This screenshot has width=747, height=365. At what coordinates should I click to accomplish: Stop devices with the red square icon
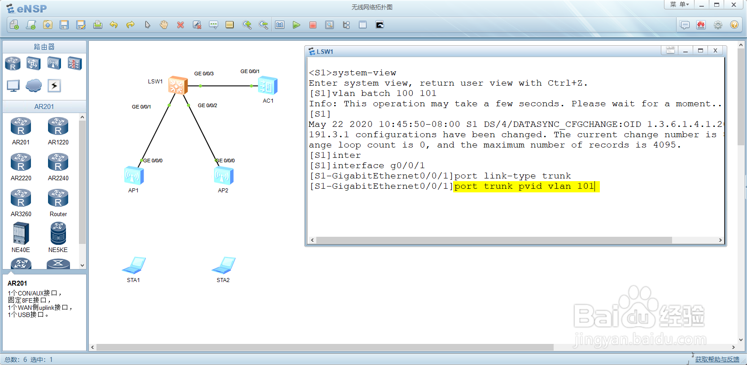pyautogui.click(x=313, y=25)
